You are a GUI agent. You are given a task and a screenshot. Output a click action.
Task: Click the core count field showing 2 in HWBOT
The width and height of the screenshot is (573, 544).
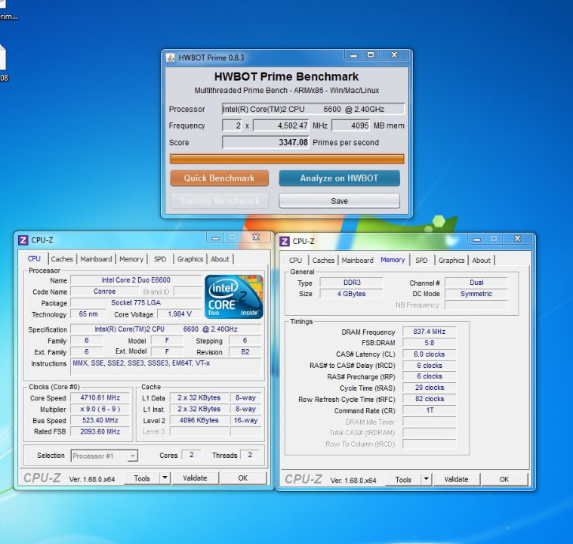[232, 125]
